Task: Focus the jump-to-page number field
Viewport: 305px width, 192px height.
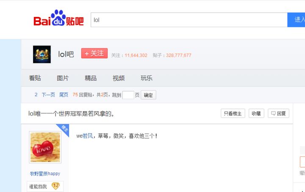Action: [128, 95]
